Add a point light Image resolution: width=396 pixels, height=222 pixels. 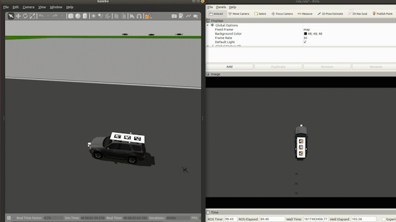[93, 16]
